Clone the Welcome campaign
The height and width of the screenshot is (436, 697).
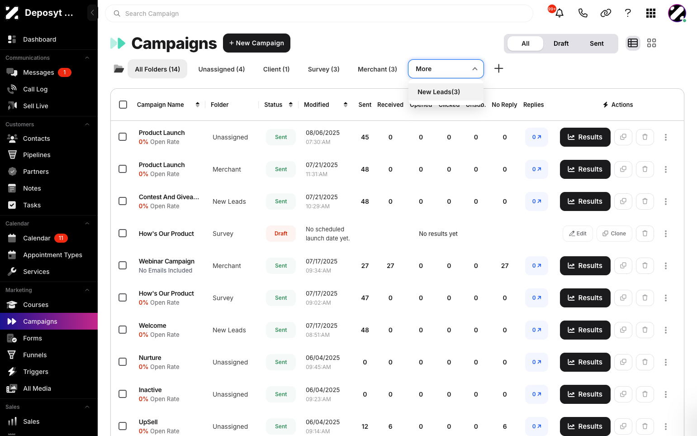click(x=623, y=330)
